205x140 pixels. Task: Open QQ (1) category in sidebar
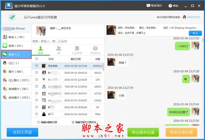pyautogui.click(x=16, y=63)
